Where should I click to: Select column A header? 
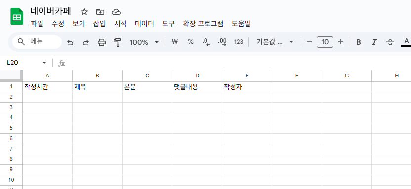tap(47, 76)
